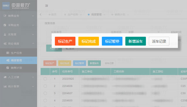Click the sidebar collapse hamburger icon
The width and height of the screenshot is (187, 107).
(46, 6)
